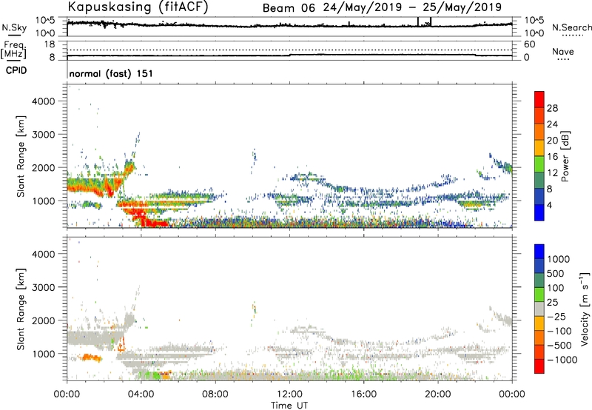Click the Kapuskasing (fitACF) plot title
The height and width of the screenshot is (410, 592).
pos(138,7)
